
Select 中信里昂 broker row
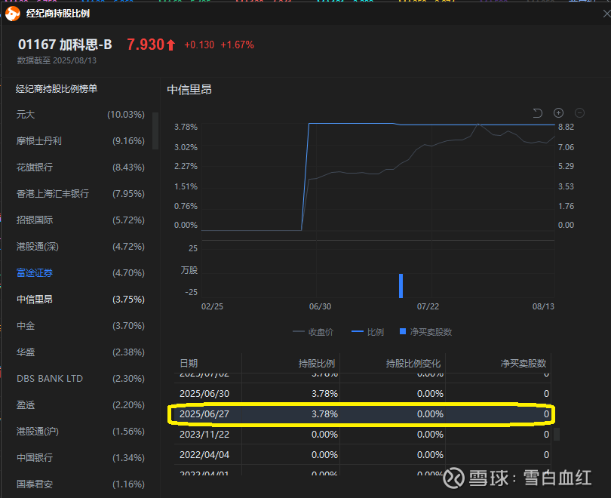pos(80,300)
